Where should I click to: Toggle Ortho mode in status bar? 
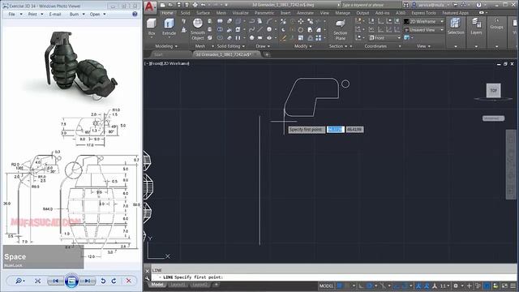361,286
